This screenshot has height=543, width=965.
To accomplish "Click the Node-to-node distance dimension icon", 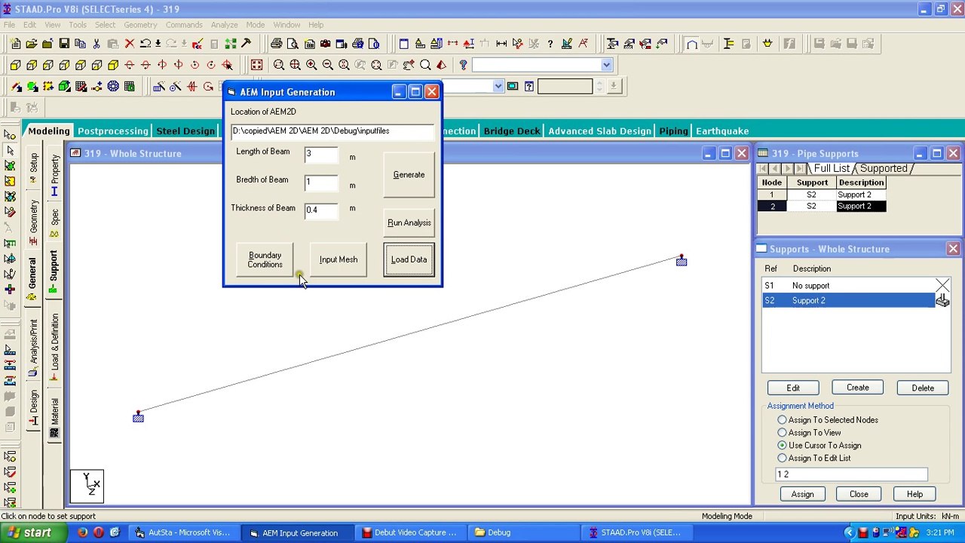I will [501, 44].
